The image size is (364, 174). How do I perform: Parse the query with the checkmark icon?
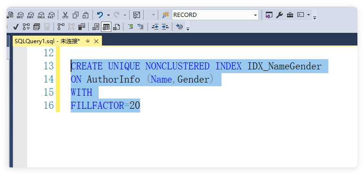[16, 27]
